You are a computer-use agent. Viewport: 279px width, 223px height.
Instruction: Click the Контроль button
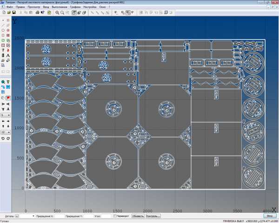tap(153, 216)
